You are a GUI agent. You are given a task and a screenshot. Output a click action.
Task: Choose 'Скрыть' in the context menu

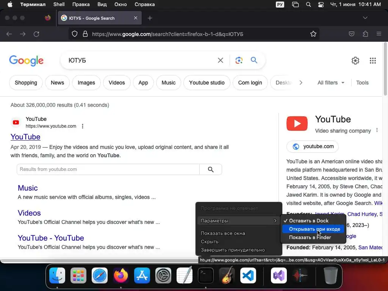click(x=239, y=241)
